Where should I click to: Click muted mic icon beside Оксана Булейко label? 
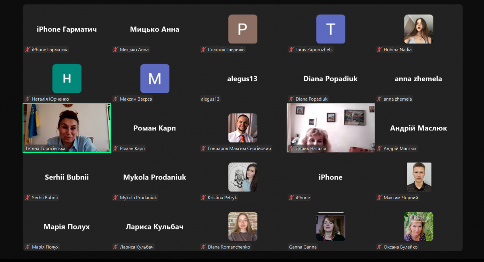click(379, 247)
